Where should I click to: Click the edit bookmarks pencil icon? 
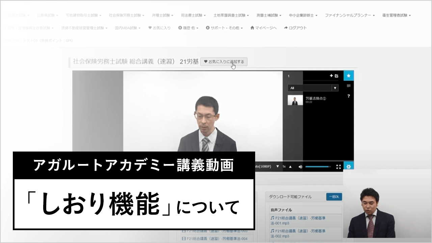coord(336,76)
